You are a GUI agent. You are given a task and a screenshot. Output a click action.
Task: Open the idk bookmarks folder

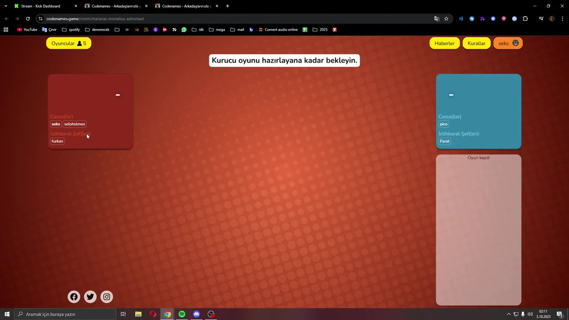tap(198, 30)
